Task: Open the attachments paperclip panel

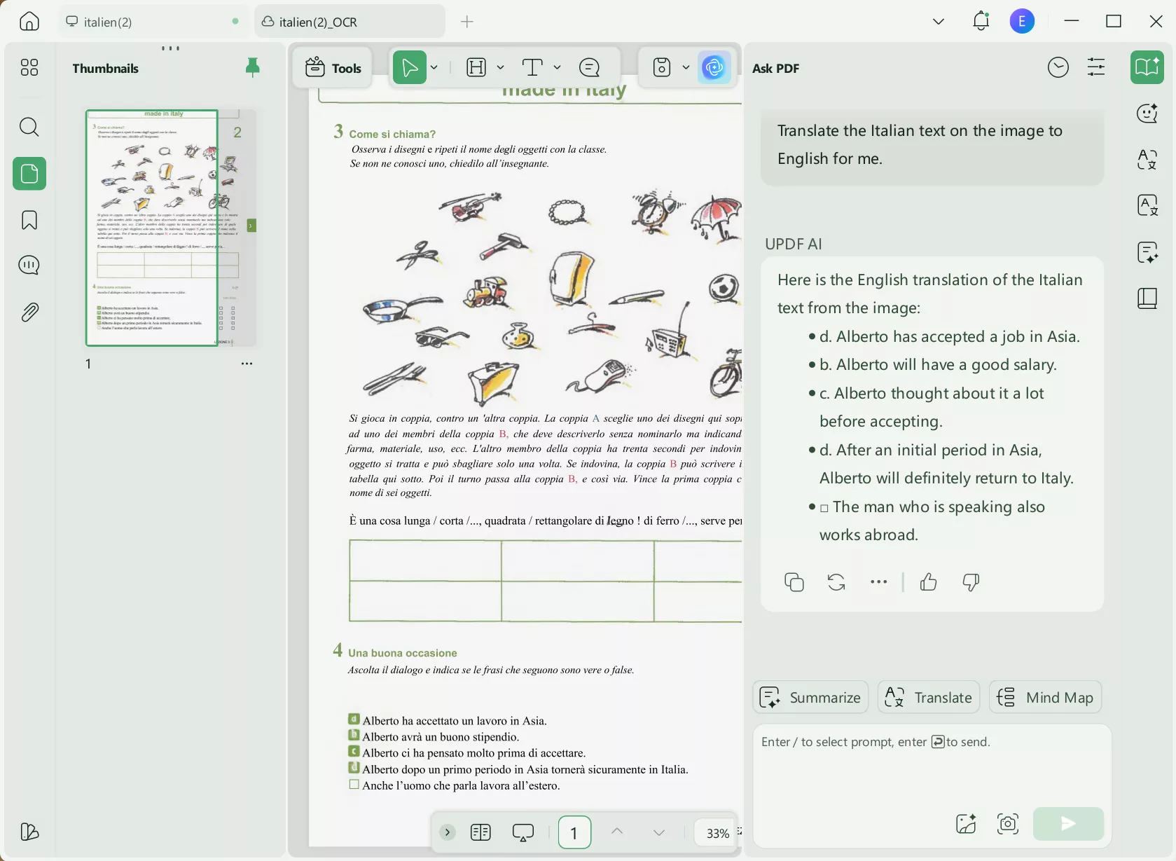Action: (29, 312)
